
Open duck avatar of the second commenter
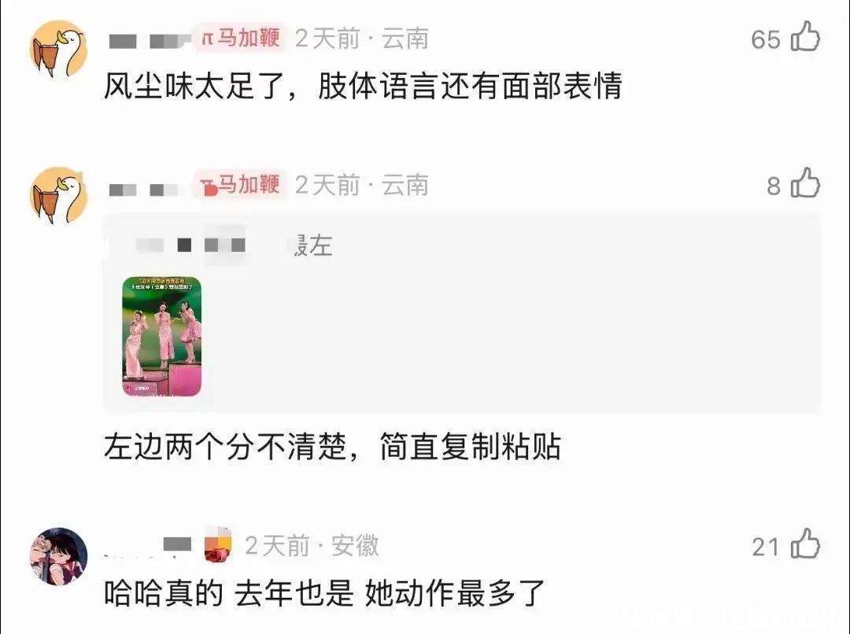pos(58,195)
